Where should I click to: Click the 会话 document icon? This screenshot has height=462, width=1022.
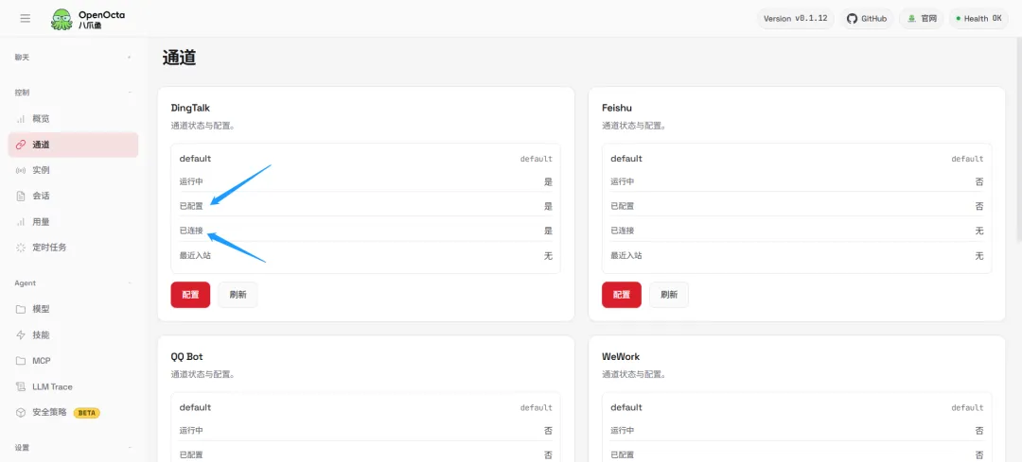(21, 196)
